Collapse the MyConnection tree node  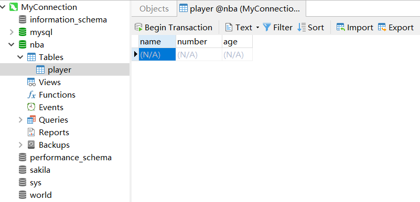point(3,7)
